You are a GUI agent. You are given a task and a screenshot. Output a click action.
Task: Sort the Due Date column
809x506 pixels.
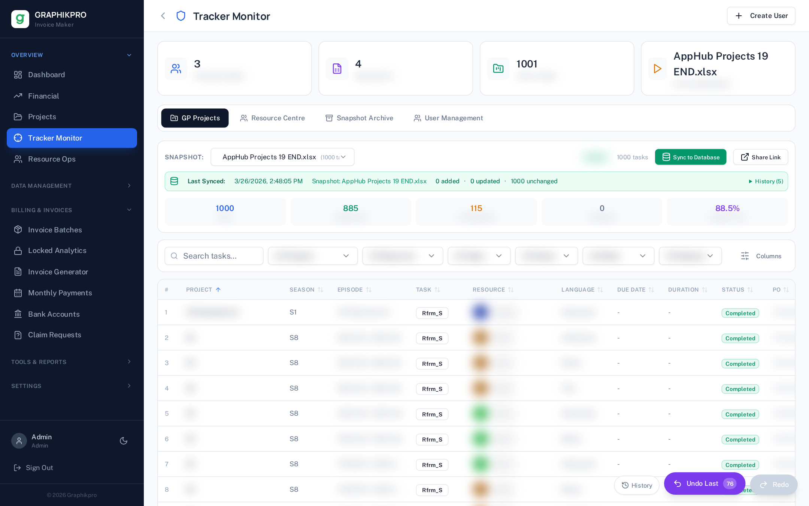coord(651,290)
